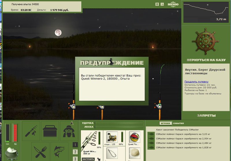Click the warning dialog prize message text
This screenshot has height=161, width=231.
coord(111,77)
